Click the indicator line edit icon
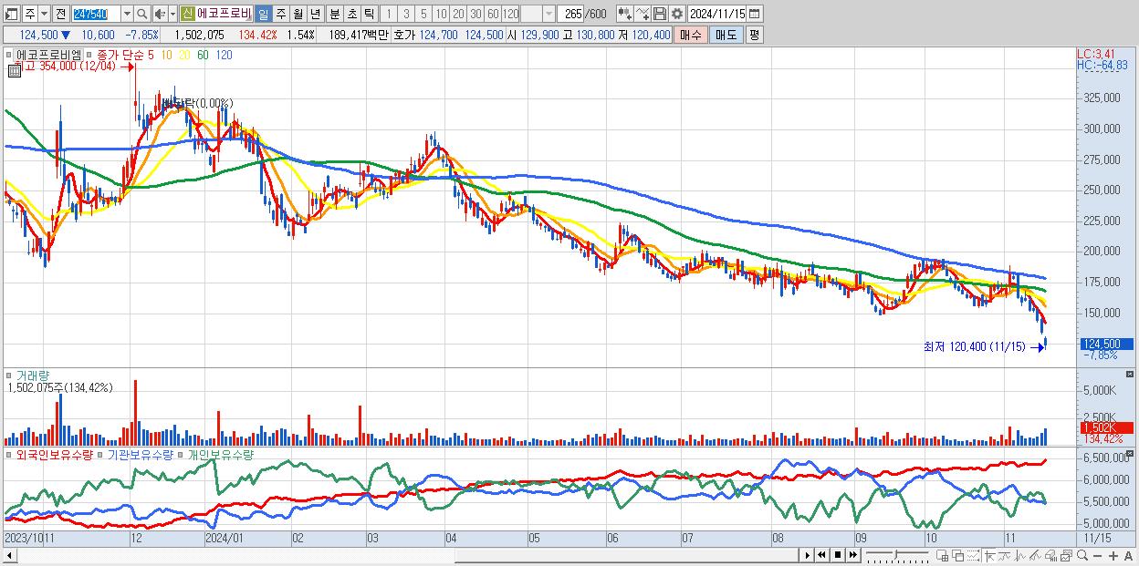Image resolution: width=1139 pixels, height=566 pixels. [x=643, y=14]
